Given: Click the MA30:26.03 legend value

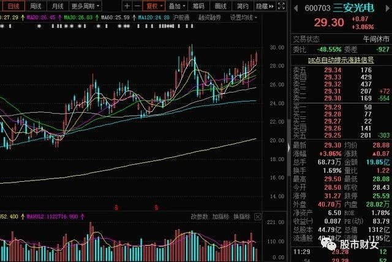Looking at the screenshot, I should (78, 18).
